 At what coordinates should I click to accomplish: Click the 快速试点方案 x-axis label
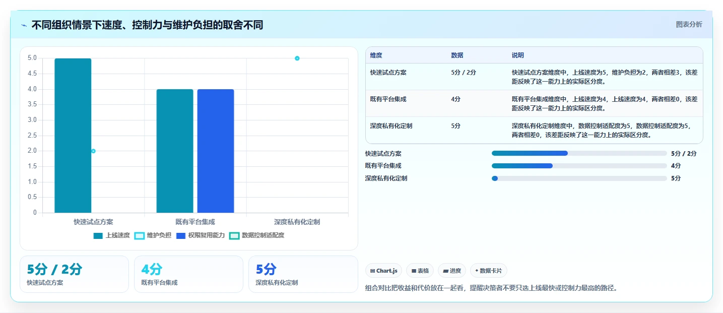tap(93, 222)
